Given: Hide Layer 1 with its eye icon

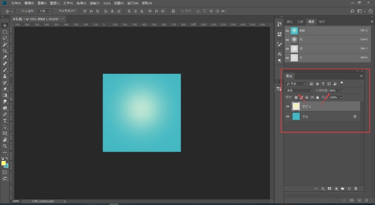Looking at the screenshot, I should 287,107.
